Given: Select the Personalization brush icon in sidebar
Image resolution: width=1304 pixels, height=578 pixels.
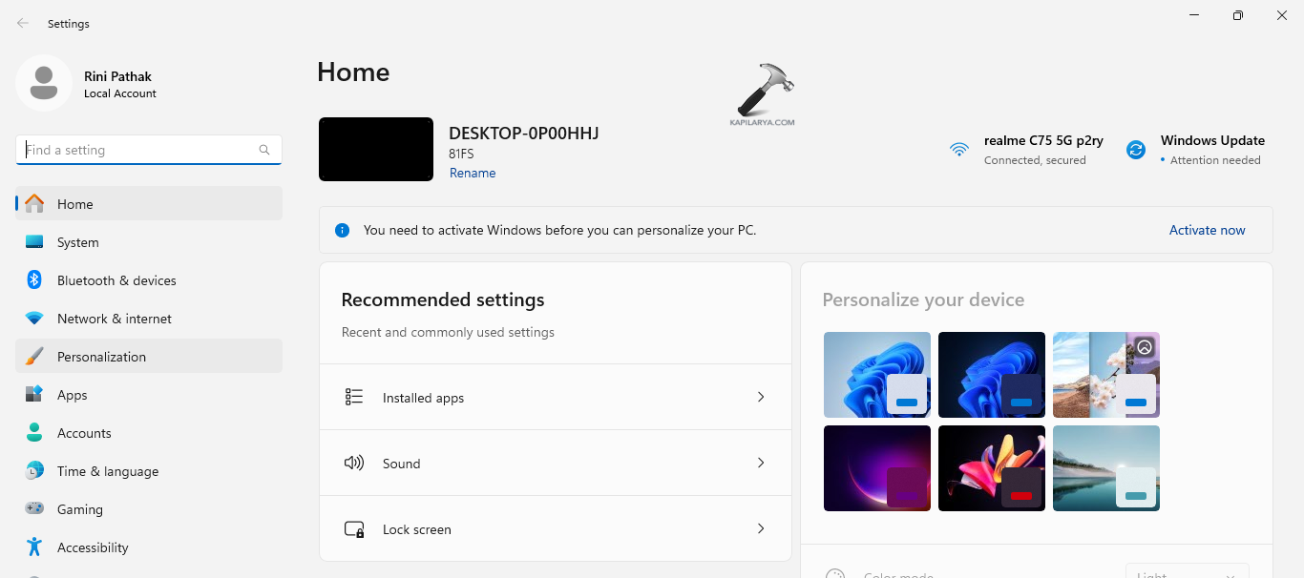Looking at the screenshot, I should pyautogui.click(x=34, y=355).
